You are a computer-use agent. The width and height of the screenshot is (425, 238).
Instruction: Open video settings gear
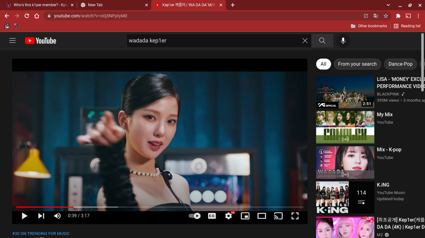tap(229, 216)
